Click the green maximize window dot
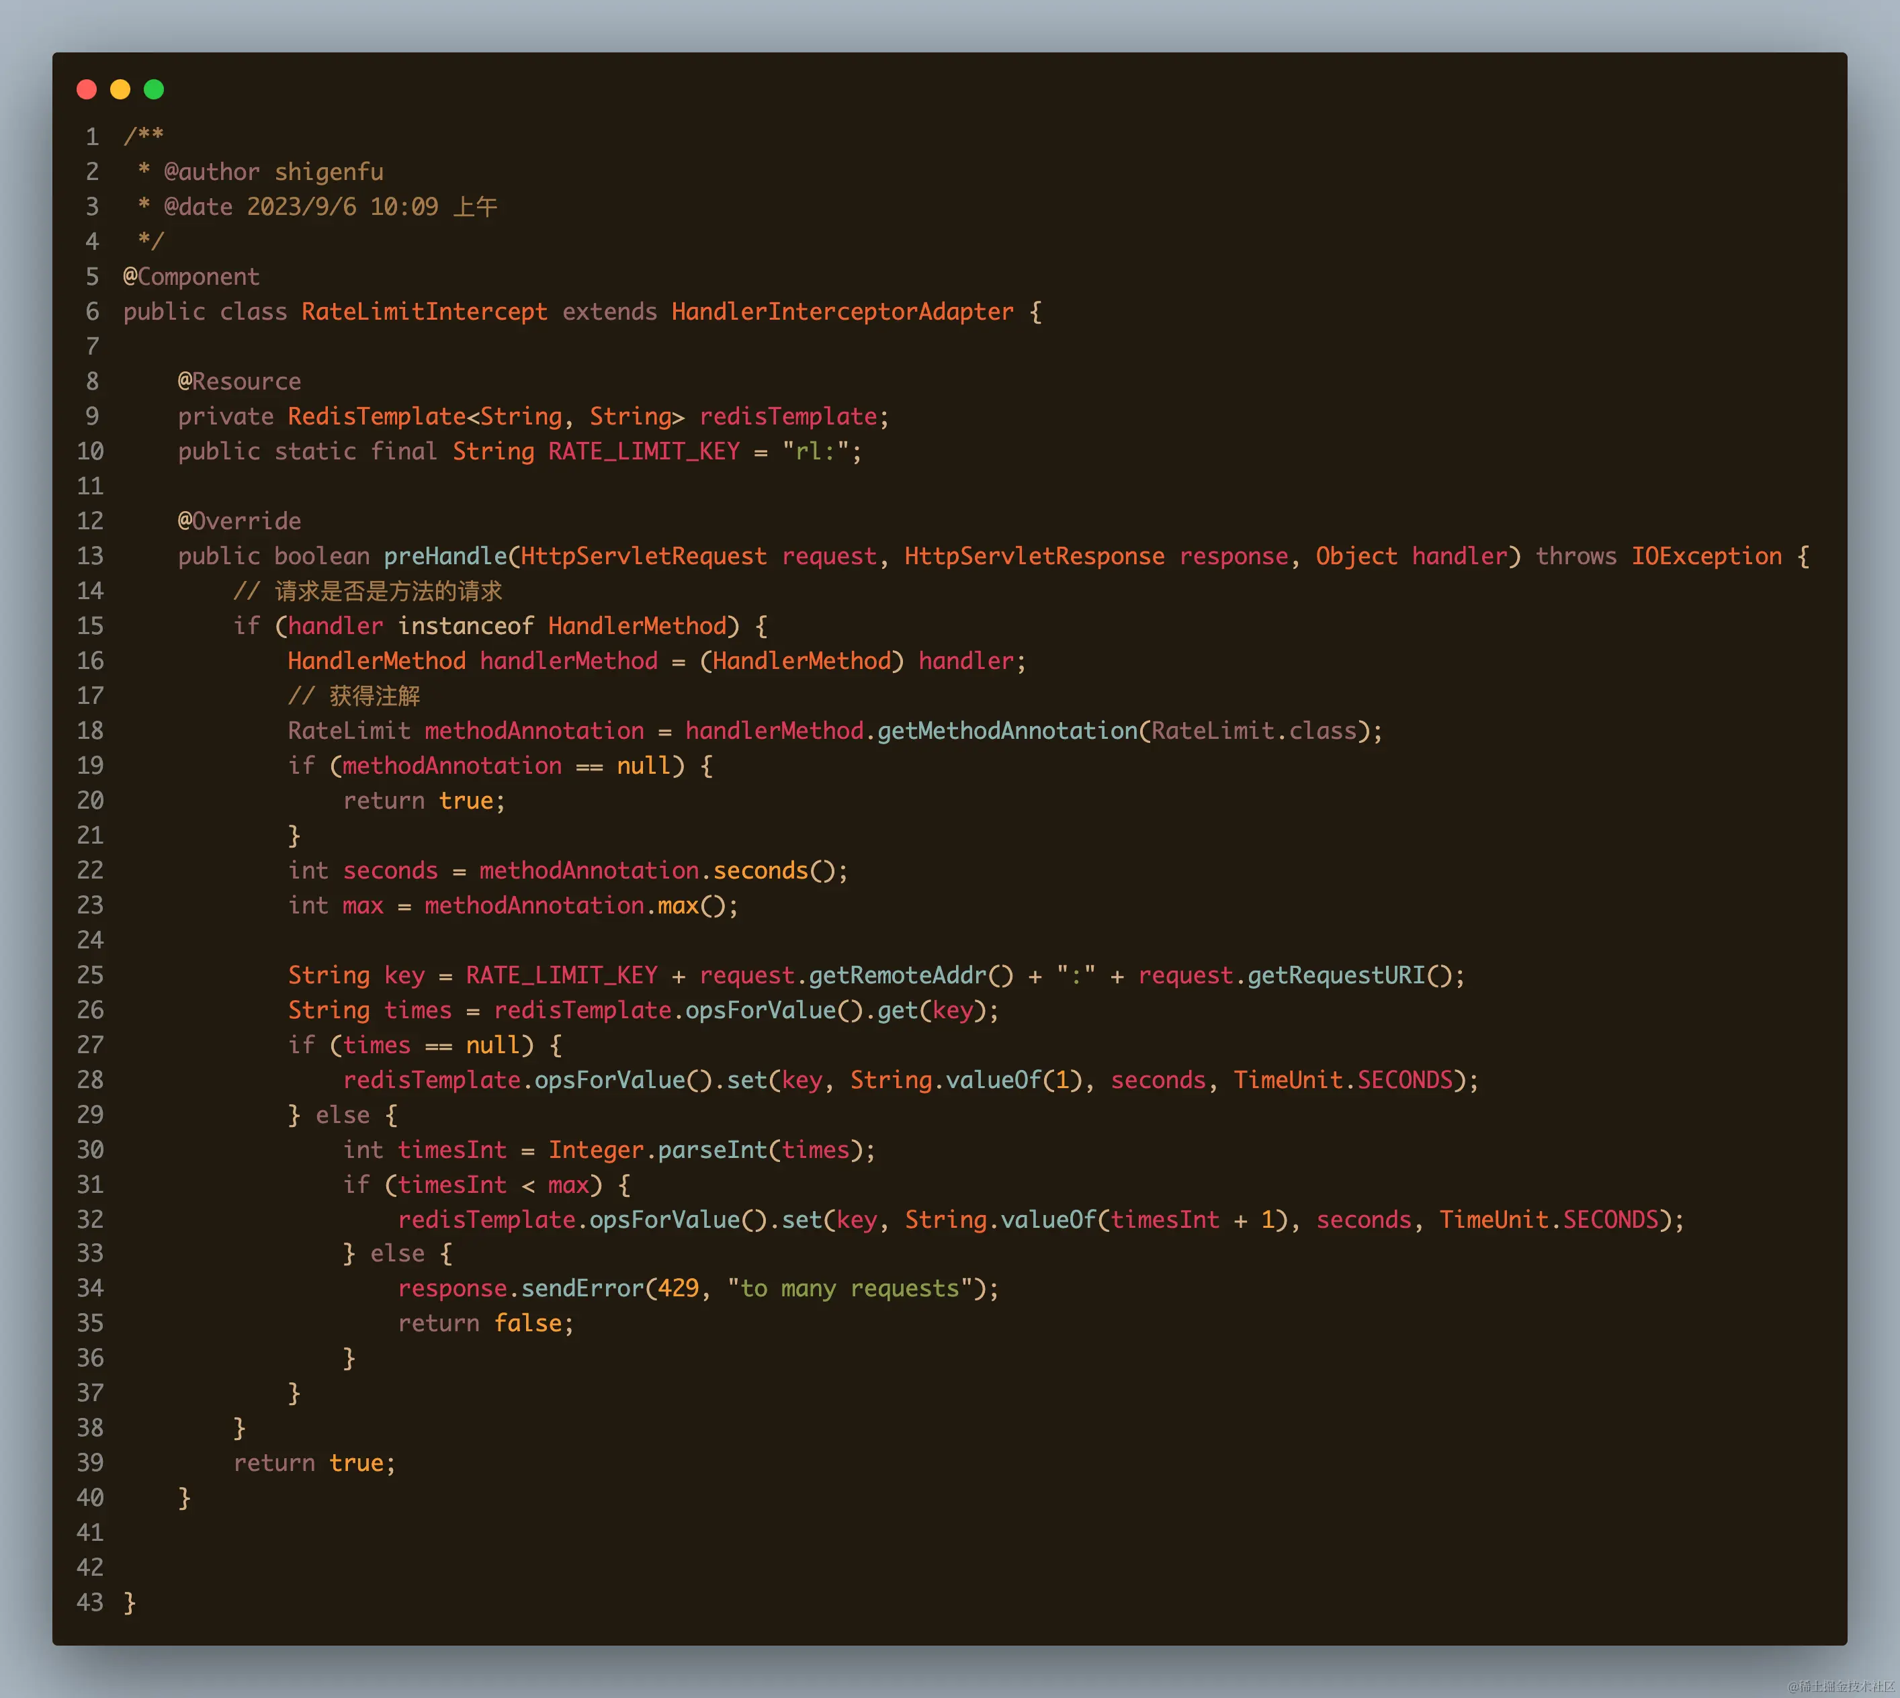Image resolution: width=1900 pixels, height=1698 pixels. pos(154,89)
